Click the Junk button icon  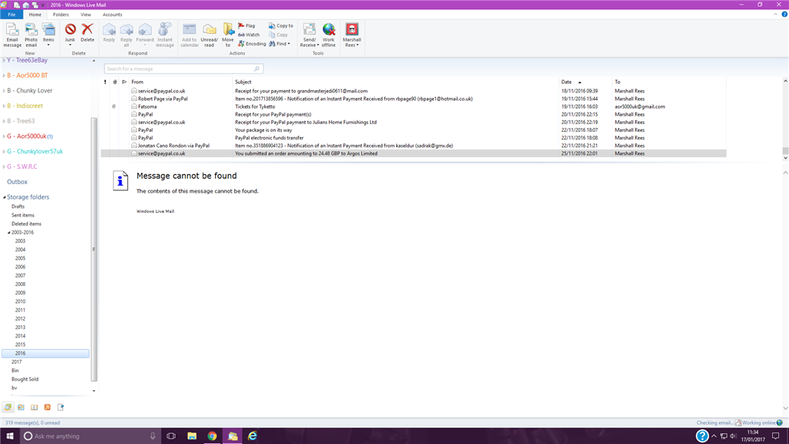70,30
